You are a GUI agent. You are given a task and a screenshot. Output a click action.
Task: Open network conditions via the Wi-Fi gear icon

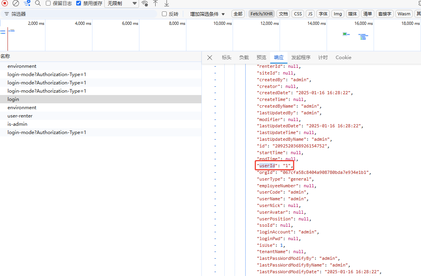coord(145,4)
